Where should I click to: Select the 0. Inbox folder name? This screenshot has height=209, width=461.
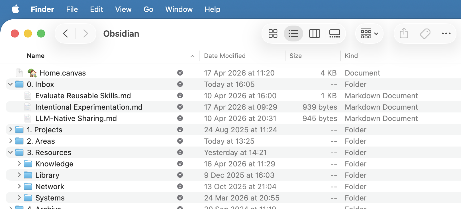(x=40, y=84)
